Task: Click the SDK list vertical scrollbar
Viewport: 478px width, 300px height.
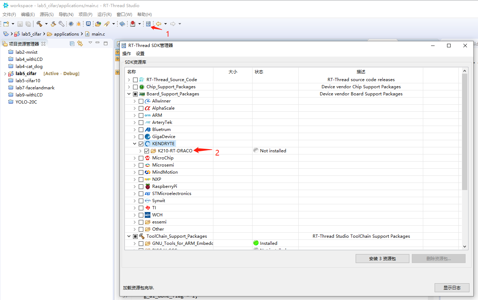Action: tap(464, 132)
